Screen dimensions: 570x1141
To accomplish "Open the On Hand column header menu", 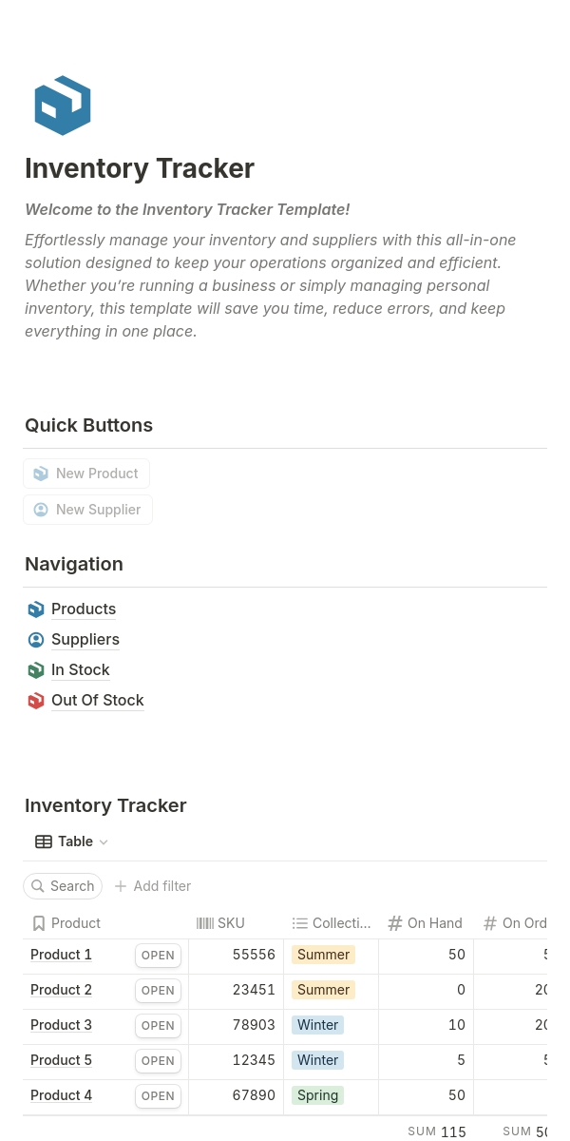I will (x=425, y=923).
